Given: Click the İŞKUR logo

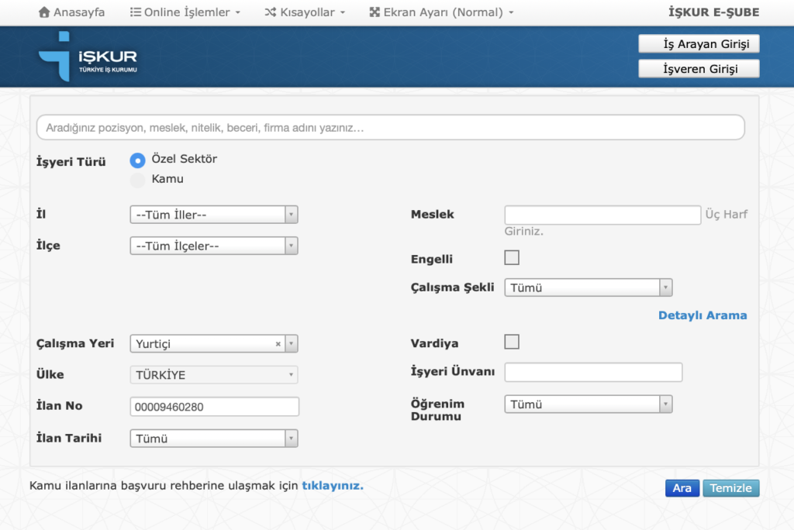Looking at the screenshot, I should [x=87, y=57].
